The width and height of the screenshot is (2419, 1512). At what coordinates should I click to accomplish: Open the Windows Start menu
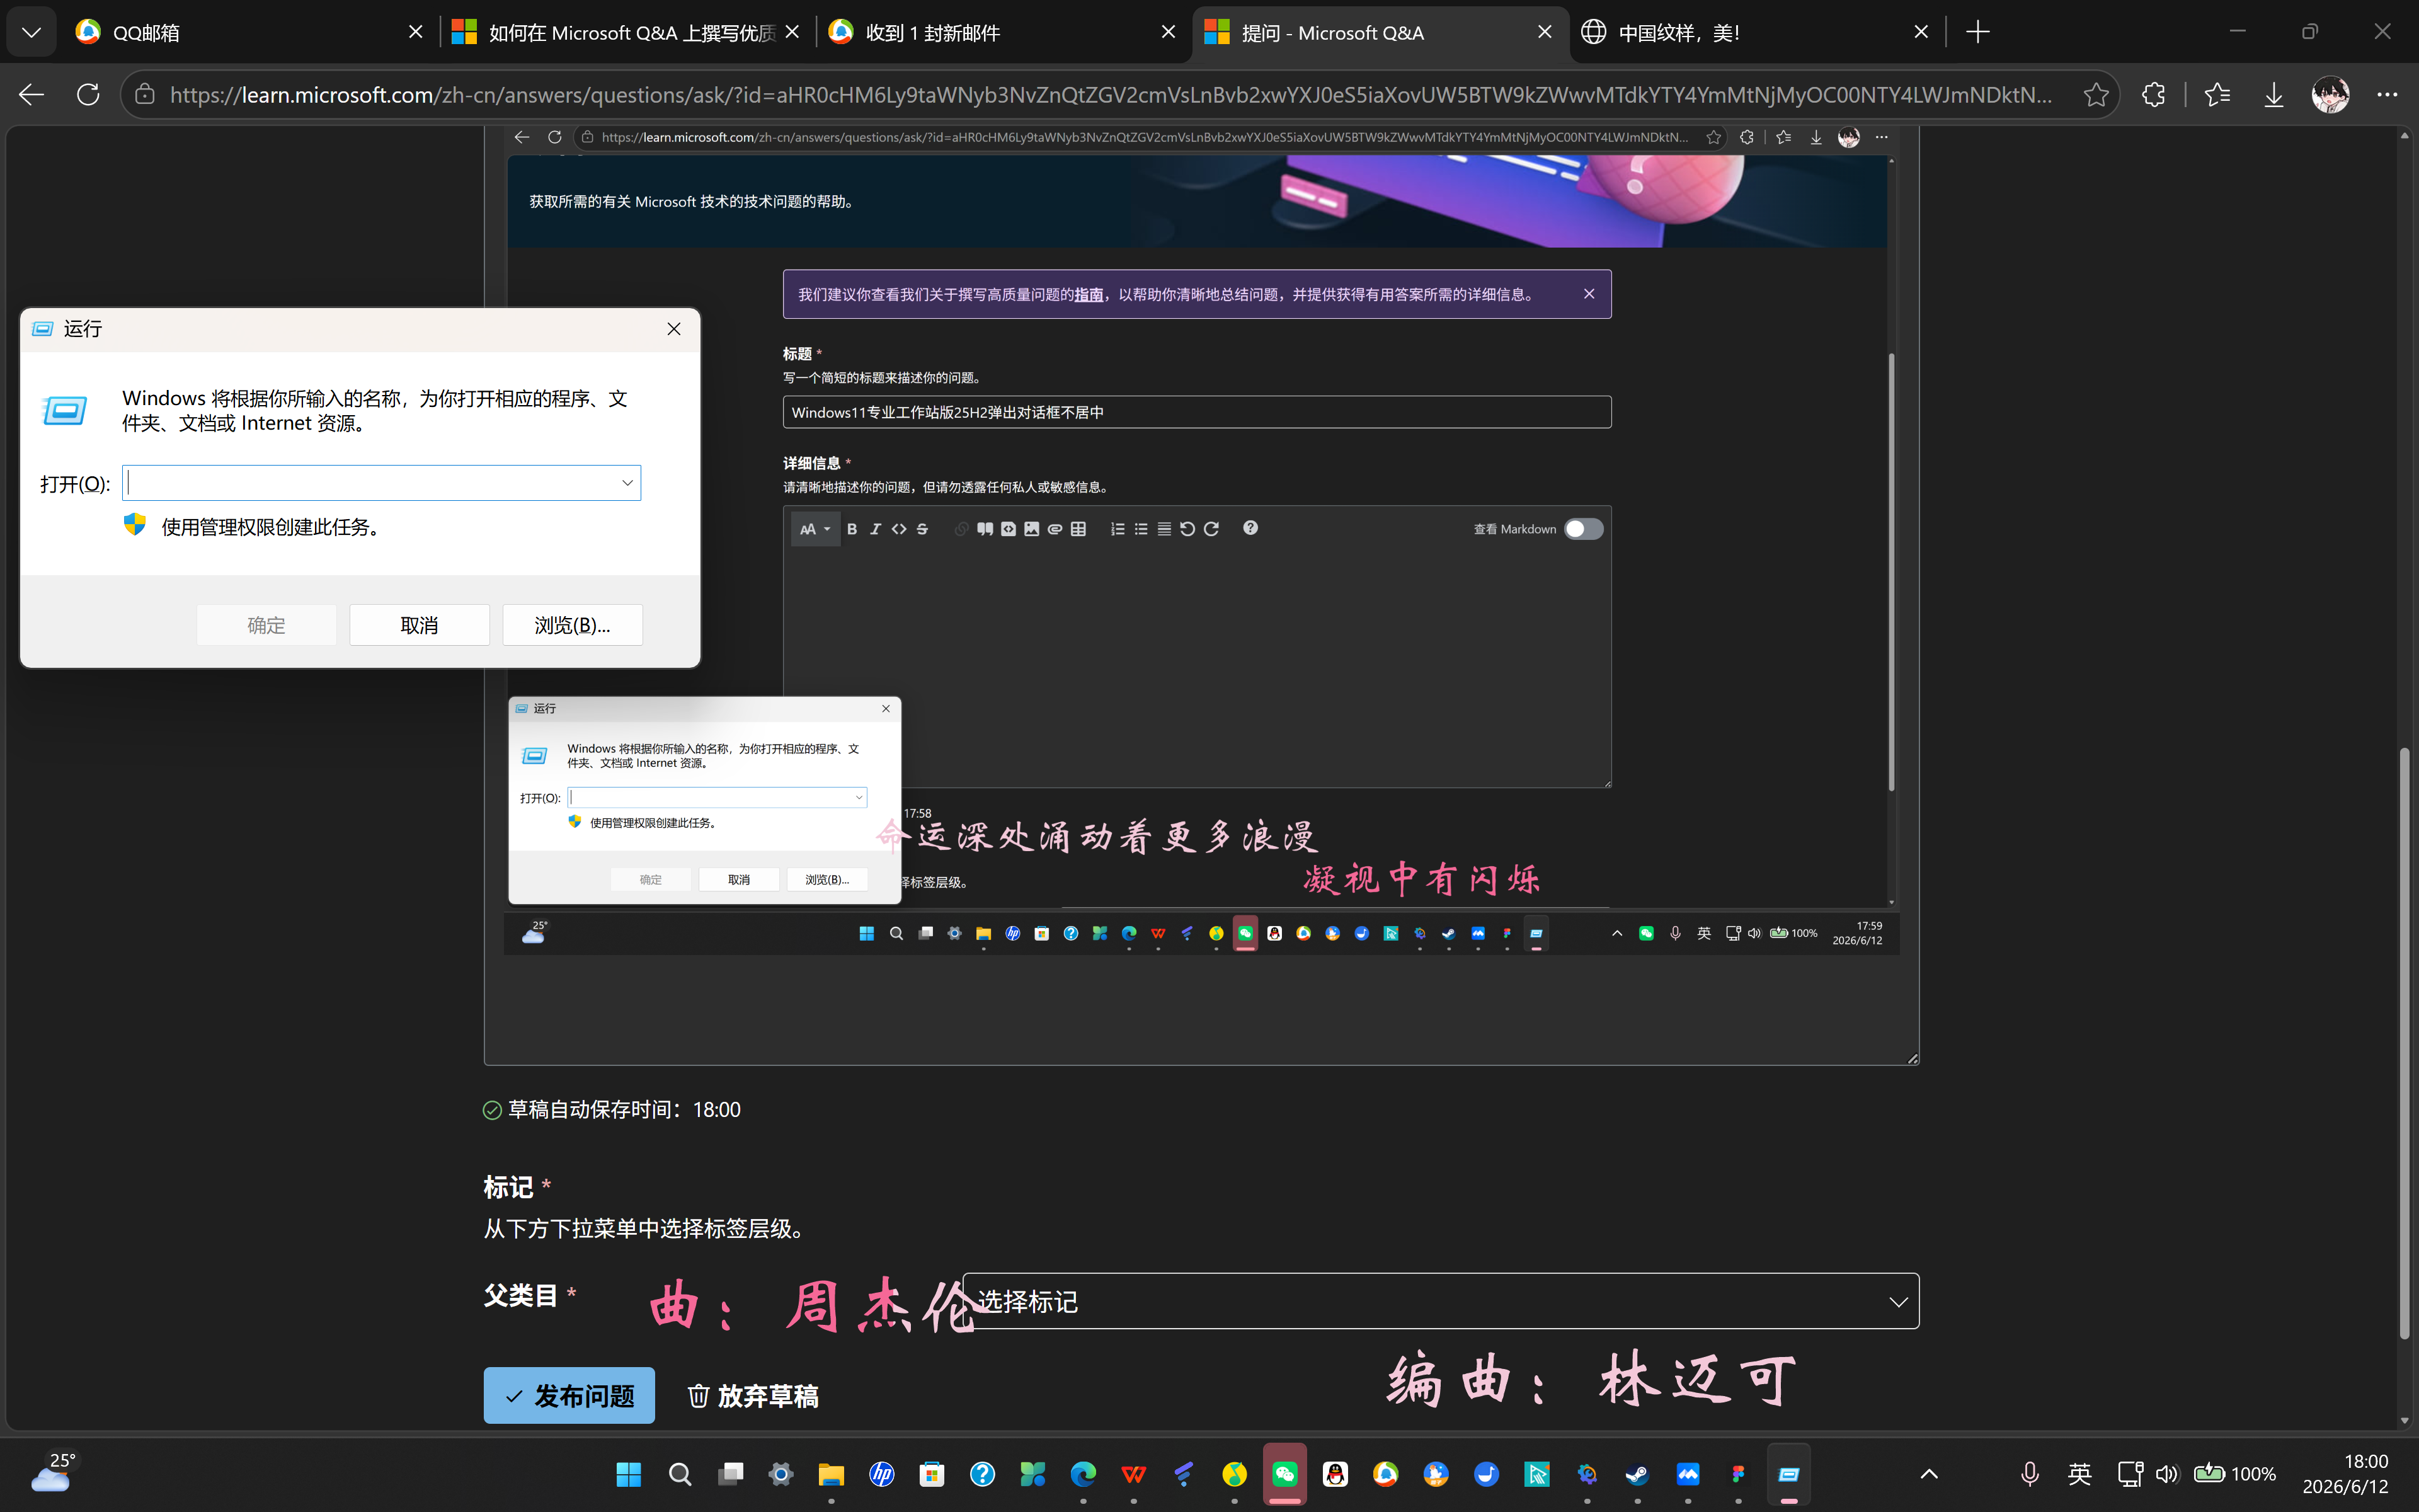click(x=629, y=1474)
